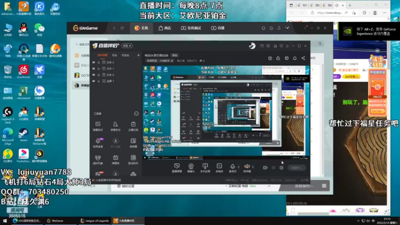This screenshot has height=225, width=400.
Task: Add a new source with plus icon
Action: [138, 55]
